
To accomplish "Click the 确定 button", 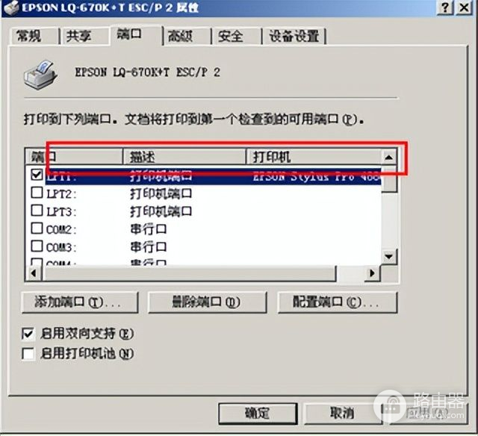I will [x=258, y=414].
